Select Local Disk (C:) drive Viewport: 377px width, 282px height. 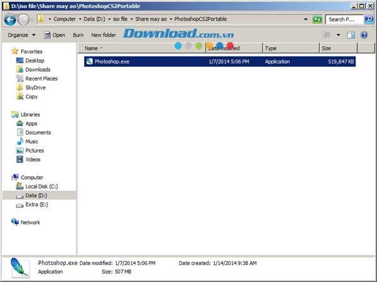[x=41, y=187]
